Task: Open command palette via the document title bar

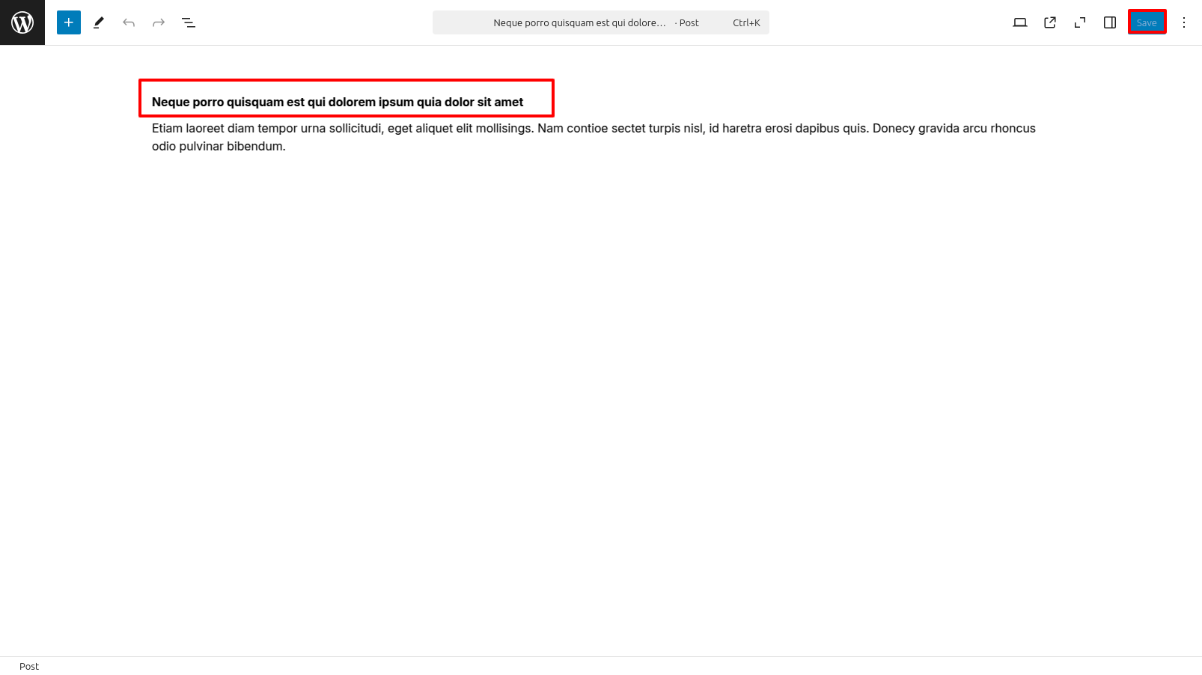Action: pos(579,22)
